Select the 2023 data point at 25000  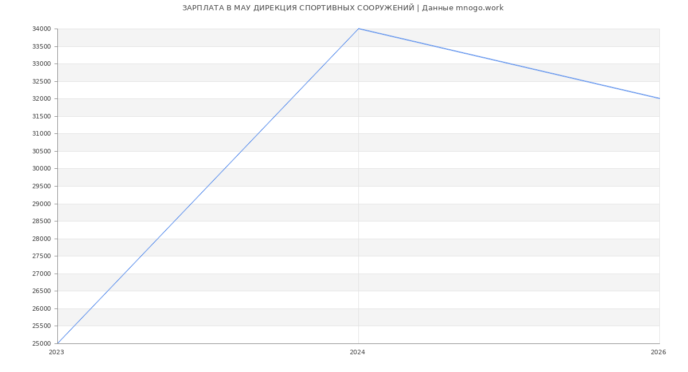click(x=57, y=343)
